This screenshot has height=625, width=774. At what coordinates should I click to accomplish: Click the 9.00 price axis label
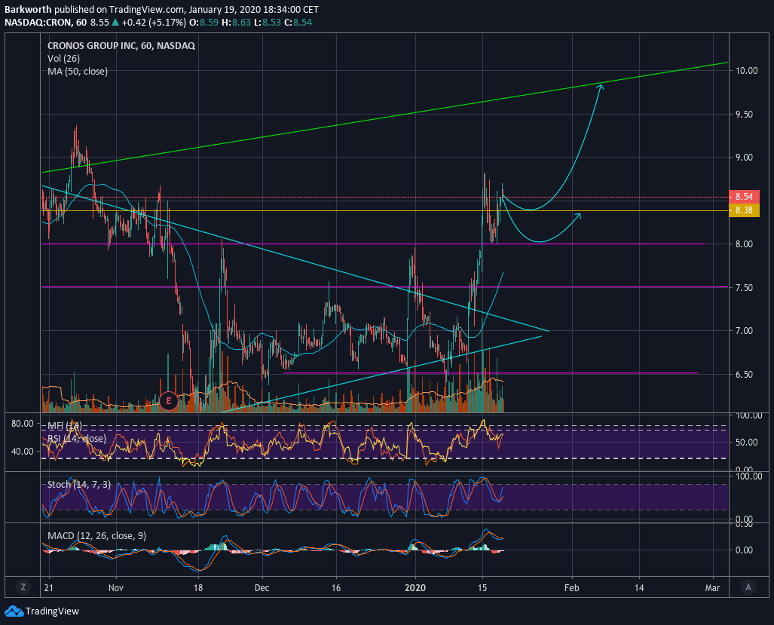744,158
